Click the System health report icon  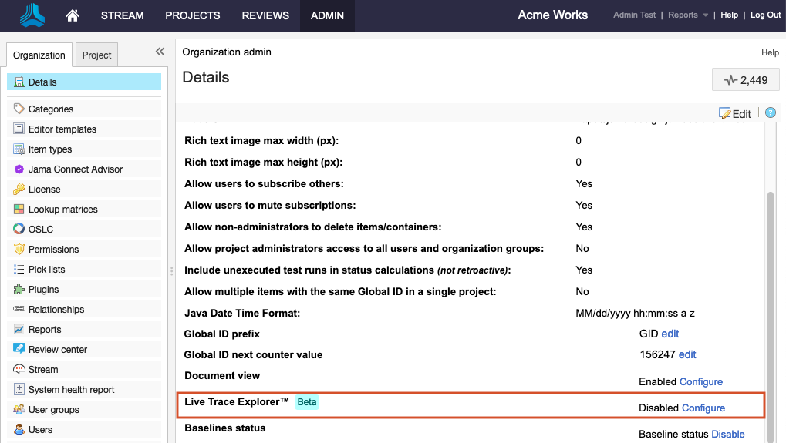(19, 389)
